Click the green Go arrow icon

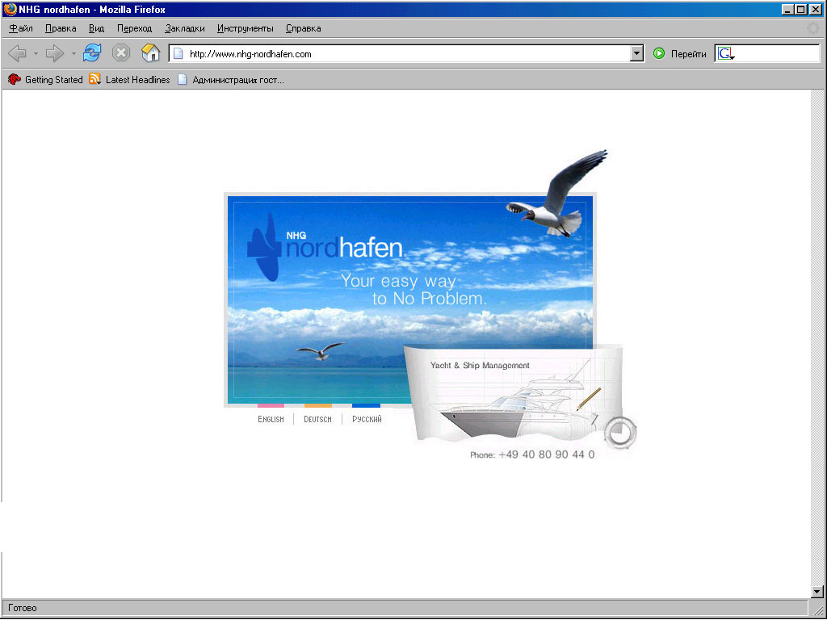[659, 53]
